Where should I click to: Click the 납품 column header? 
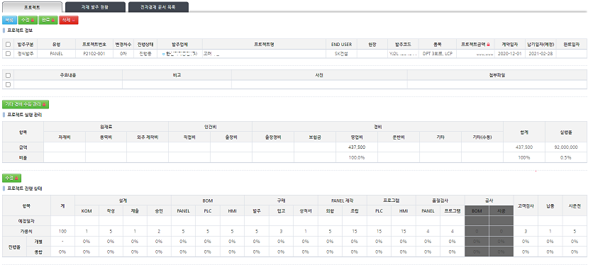[x=550, y=205]
